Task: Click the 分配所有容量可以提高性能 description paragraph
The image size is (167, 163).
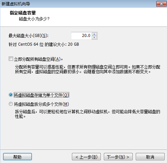Action: coord(88,69)
